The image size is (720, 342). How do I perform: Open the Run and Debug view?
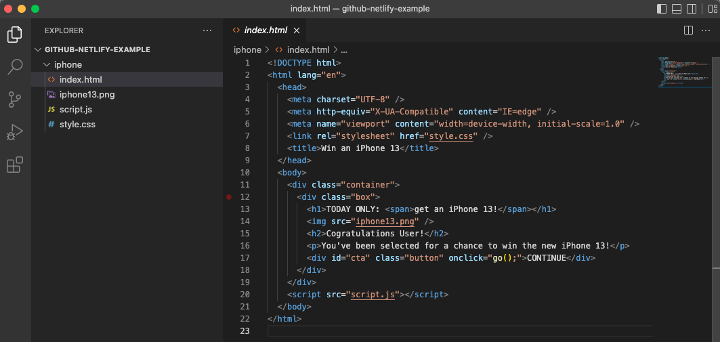click(15, 132)
